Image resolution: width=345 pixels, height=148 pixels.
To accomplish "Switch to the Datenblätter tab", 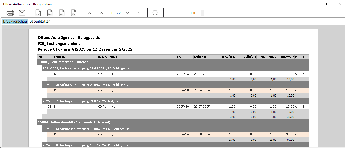I will tap(39, 22).
